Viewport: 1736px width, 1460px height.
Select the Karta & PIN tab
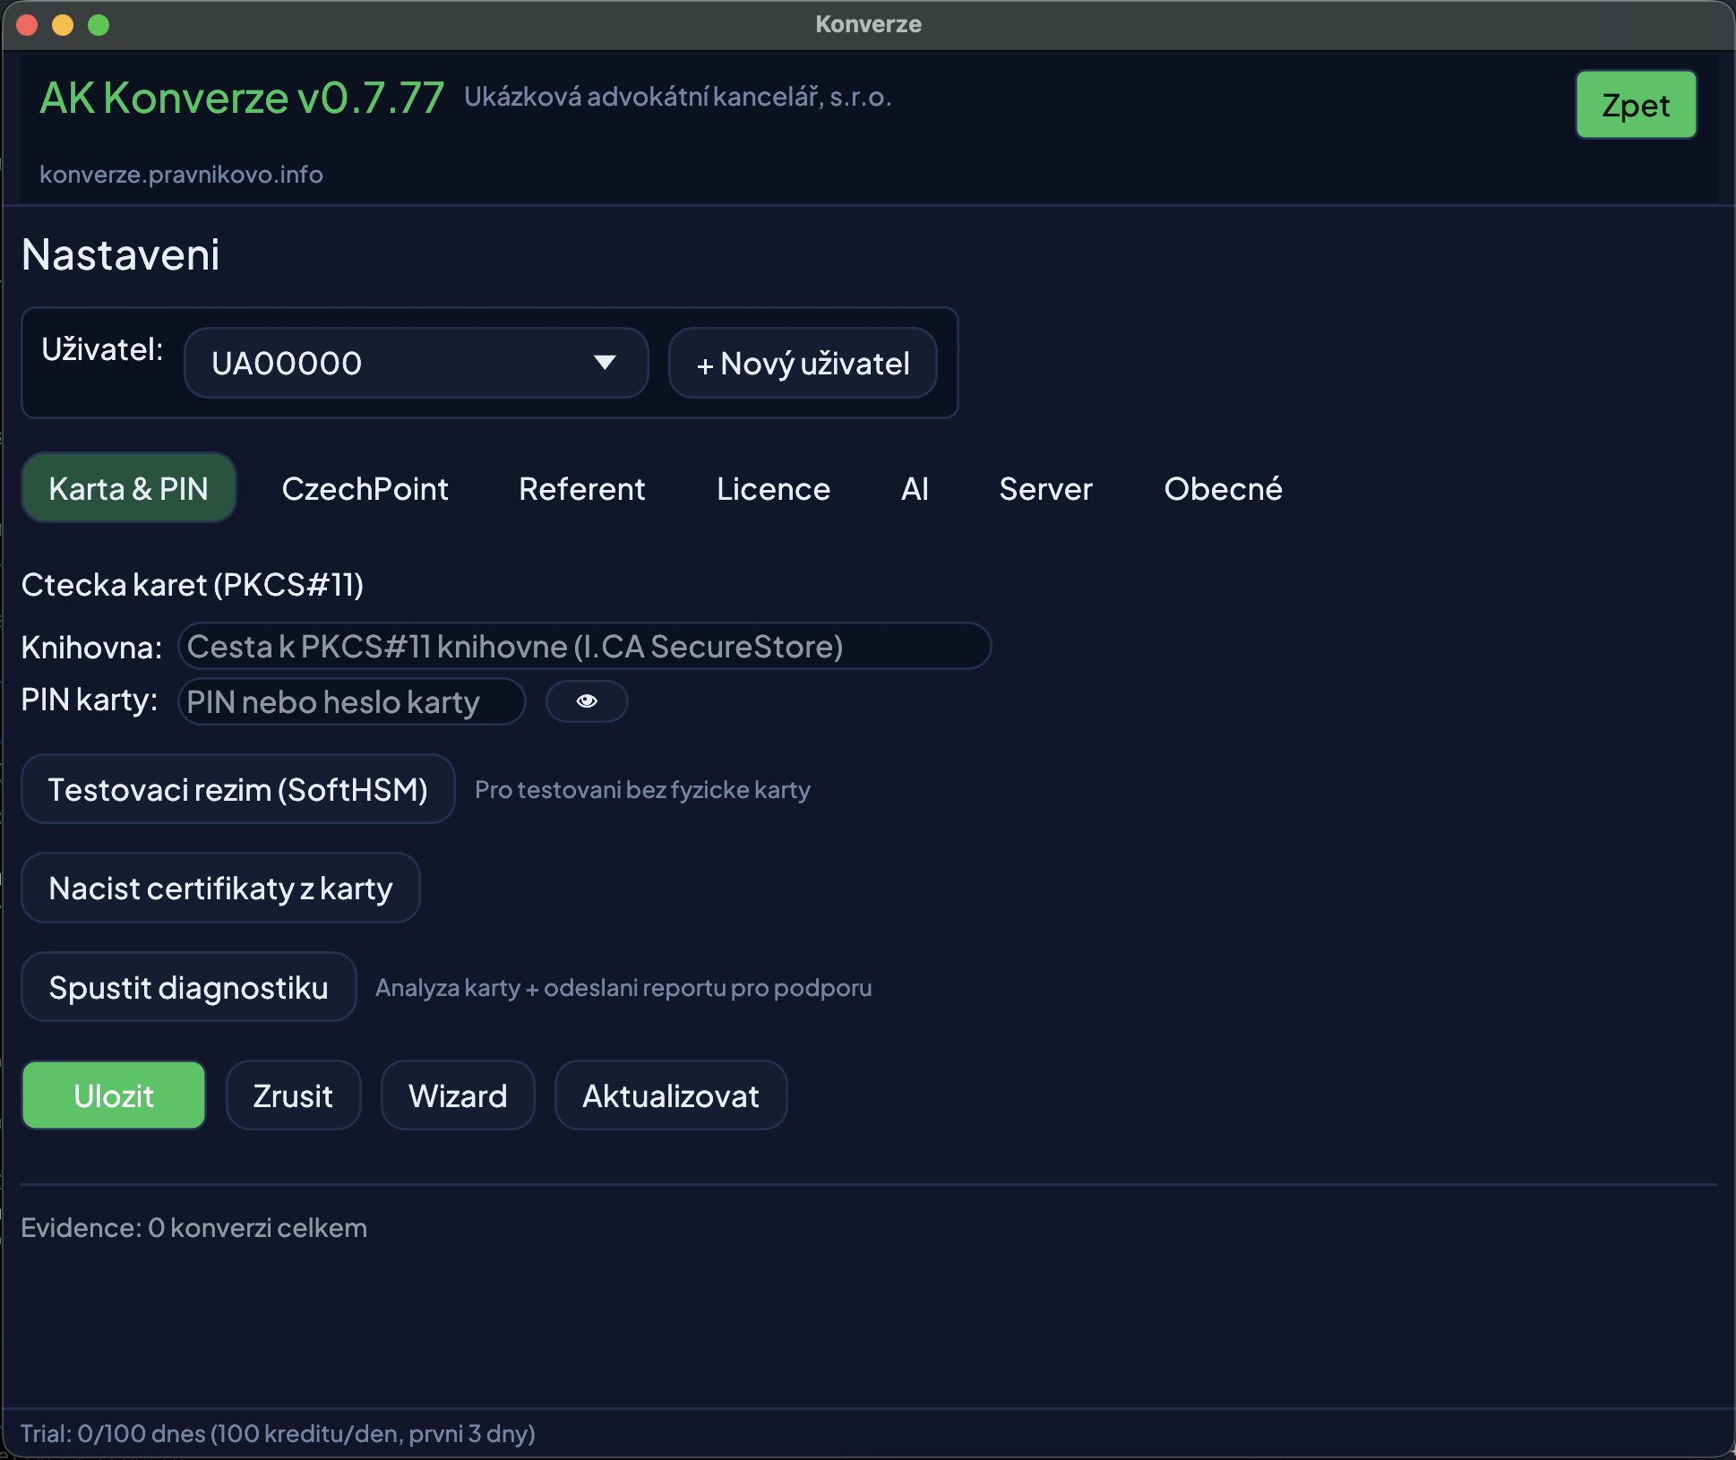pyautogui.click(x=129, y=488)
